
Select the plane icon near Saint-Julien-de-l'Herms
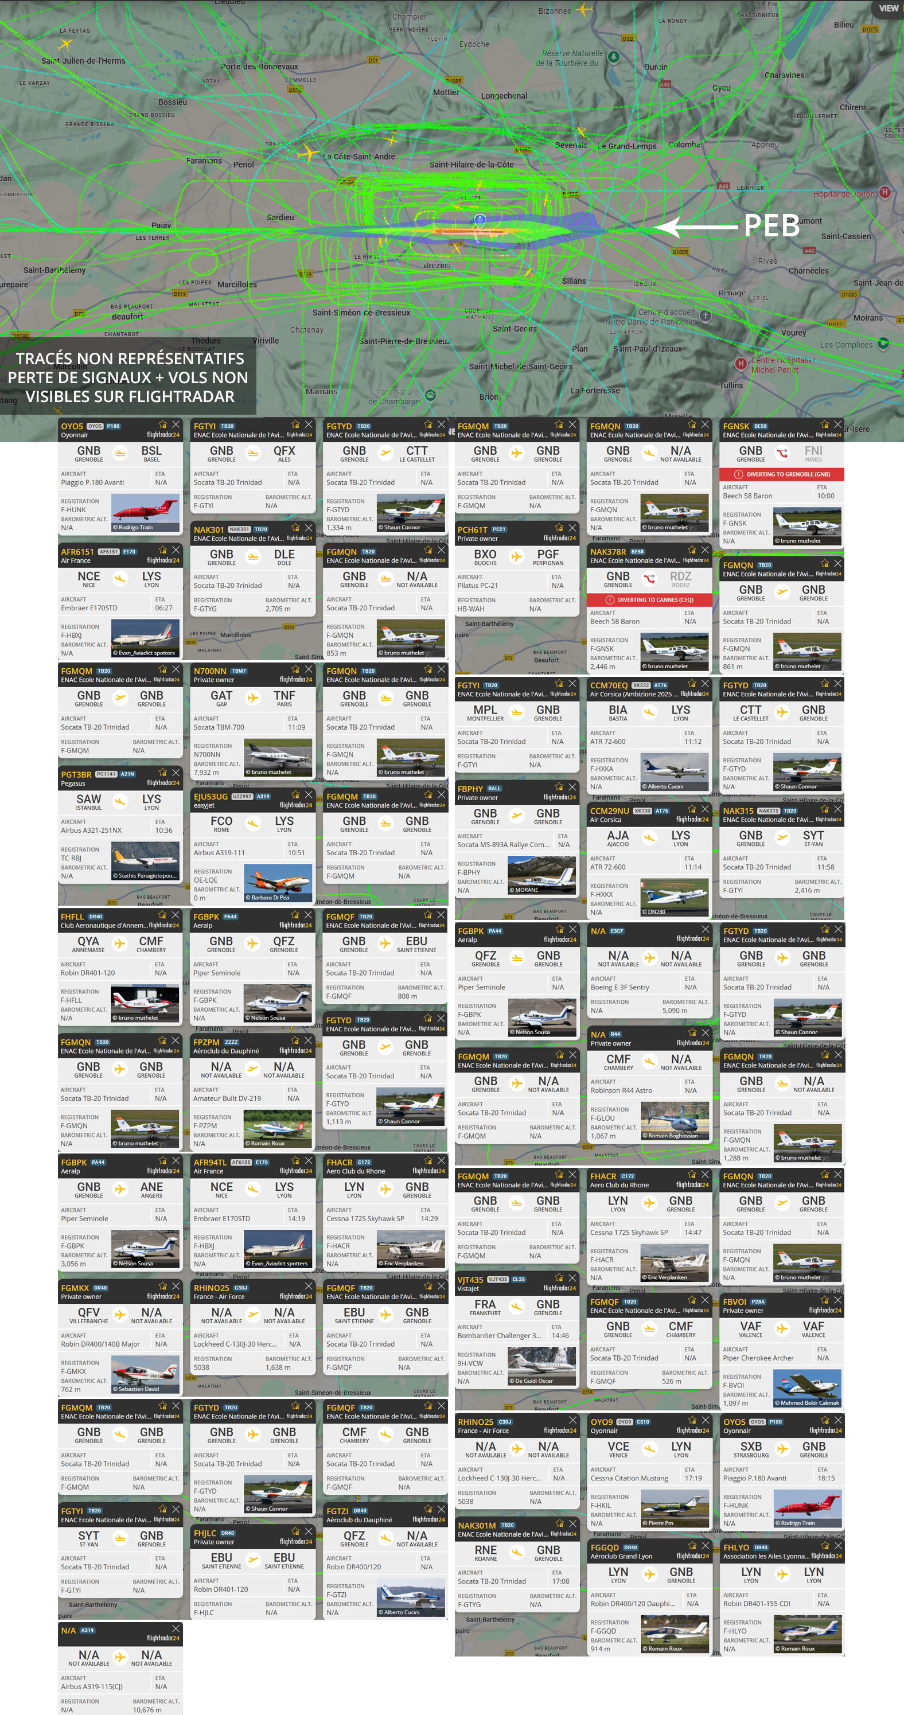click(65, 45)
